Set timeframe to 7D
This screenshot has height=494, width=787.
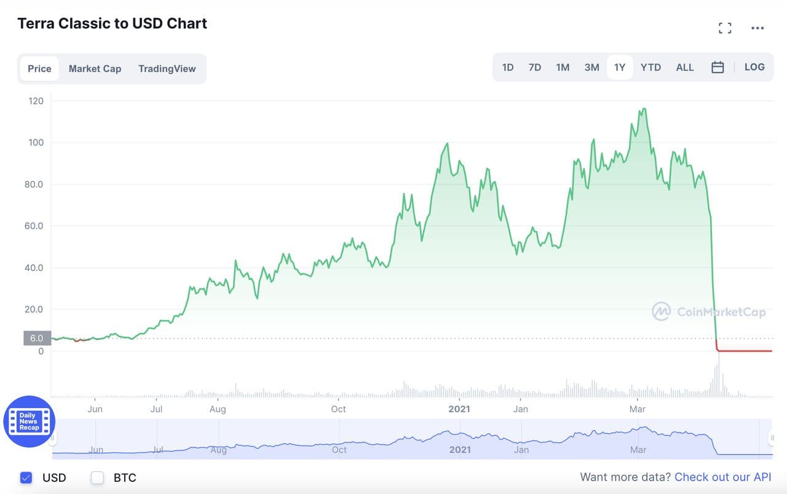pos(534,68)
